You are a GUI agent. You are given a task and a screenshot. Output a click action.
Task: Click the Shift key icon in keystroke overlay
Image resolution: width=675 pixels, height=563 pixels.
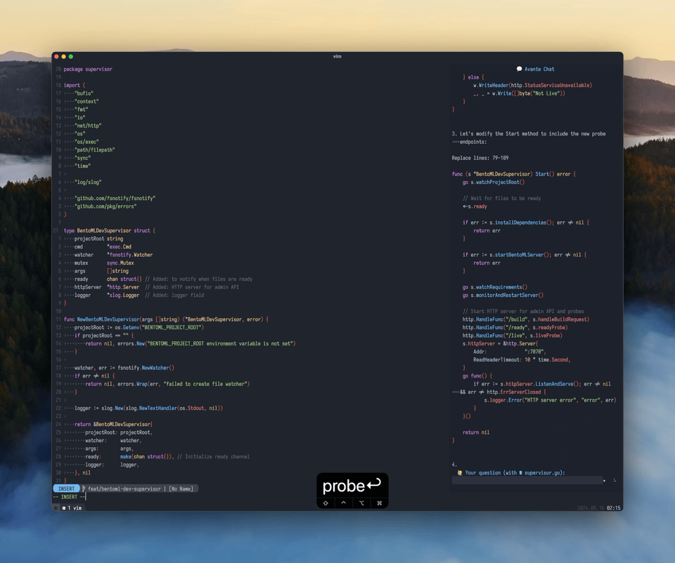point(326,503)
